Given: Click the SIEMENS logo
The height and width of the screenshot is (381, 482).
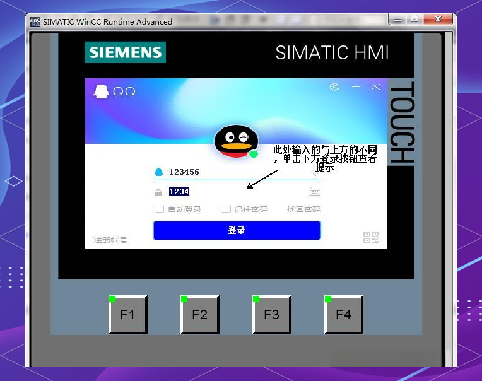Looking at the screenshot, I should [x=125, y=52].
